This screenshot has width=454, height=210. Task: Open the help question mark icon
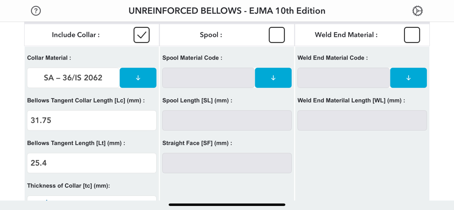(36, 11)
